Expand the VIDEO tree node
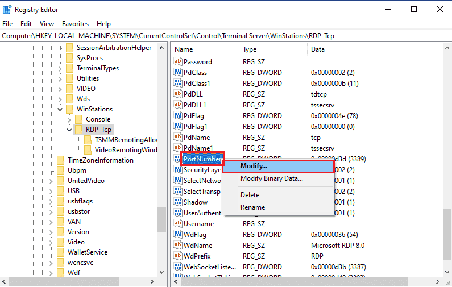The image size is (452, 287). [x=60, y=89]
